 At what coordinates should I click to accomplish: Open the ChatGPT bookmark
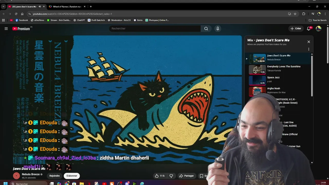pyautogui.click(x=79, y=20)
